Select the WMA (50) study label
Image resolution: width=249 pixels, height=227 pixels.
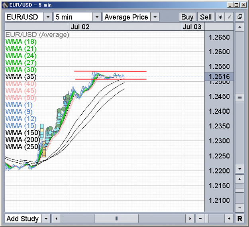(21, 98)
